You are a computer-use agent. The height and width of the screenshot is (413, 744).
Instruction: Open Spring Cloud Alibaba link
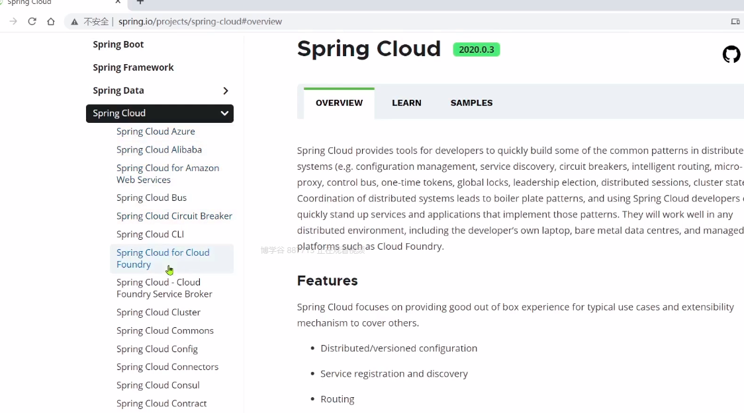click(159, 149)
